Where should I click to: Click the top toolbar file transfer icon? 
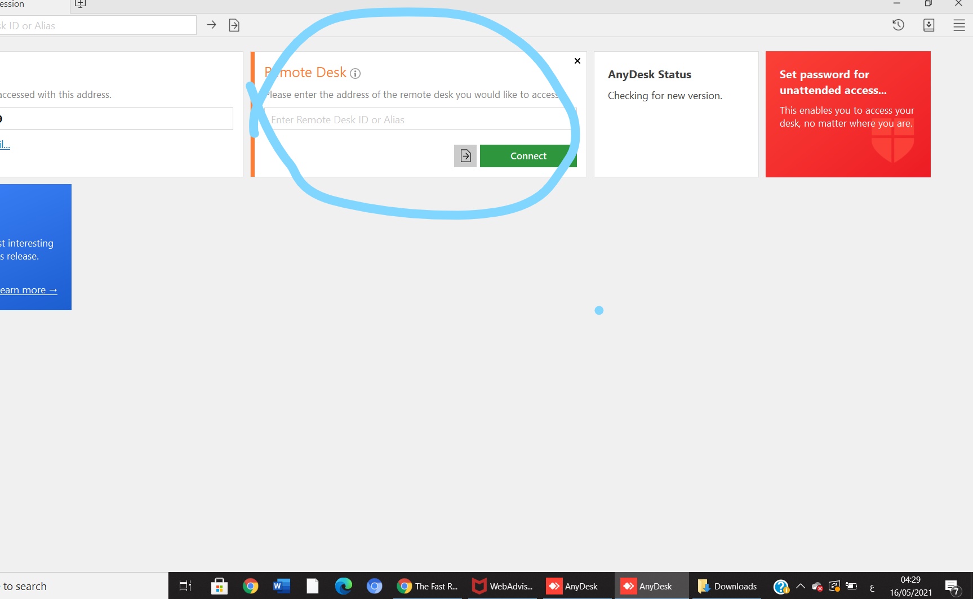click(x=234, y=25)
